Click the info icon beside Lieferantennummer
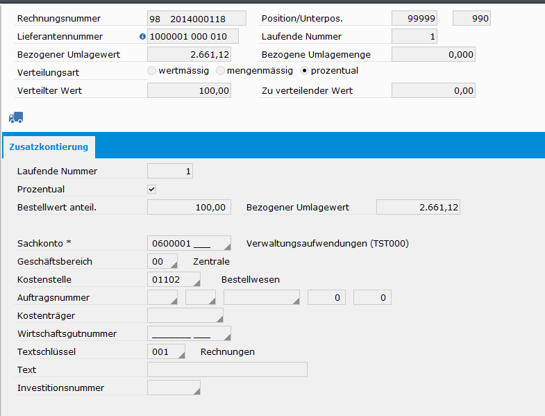 click(x=142, y=36)
